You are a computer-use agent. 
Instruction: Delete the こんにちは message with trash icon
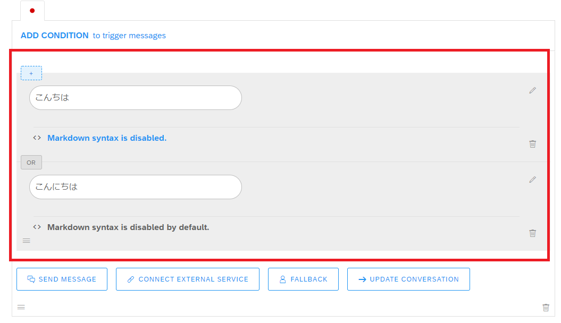point(532,233)
